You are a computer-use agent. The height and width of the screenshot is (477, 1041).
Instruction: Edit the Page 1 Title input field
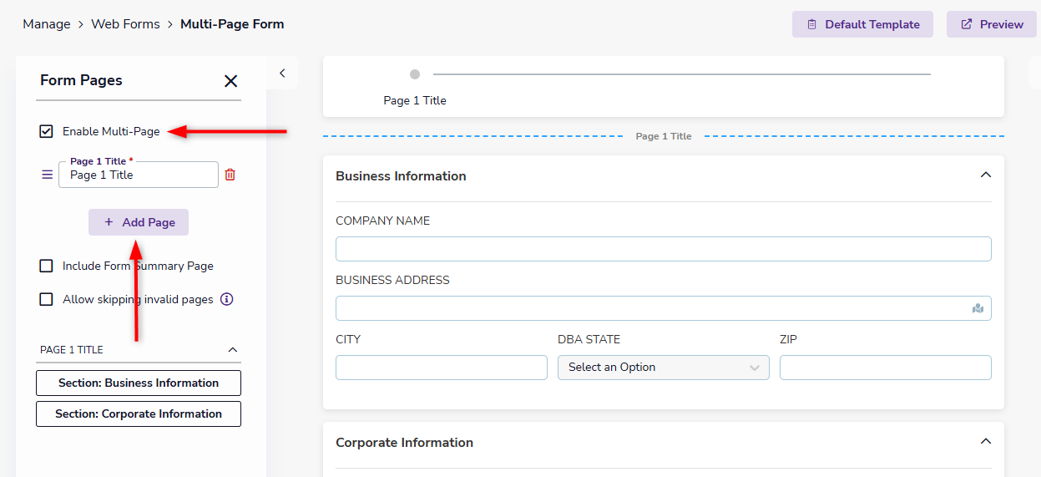pyautogui.click(x=139, y=175)
